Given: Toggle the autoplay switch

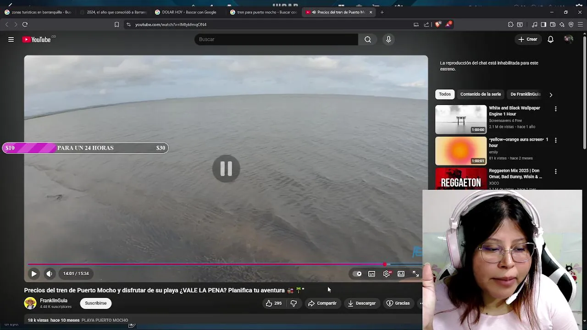Looking at the screenshot, I should point(357,274).
